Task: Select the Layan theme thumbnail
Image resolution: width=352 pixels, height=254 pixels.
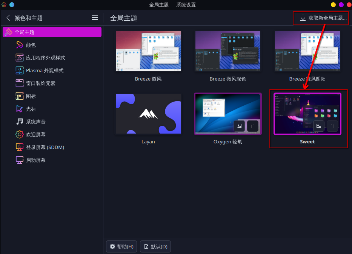Action: point(148,114)
